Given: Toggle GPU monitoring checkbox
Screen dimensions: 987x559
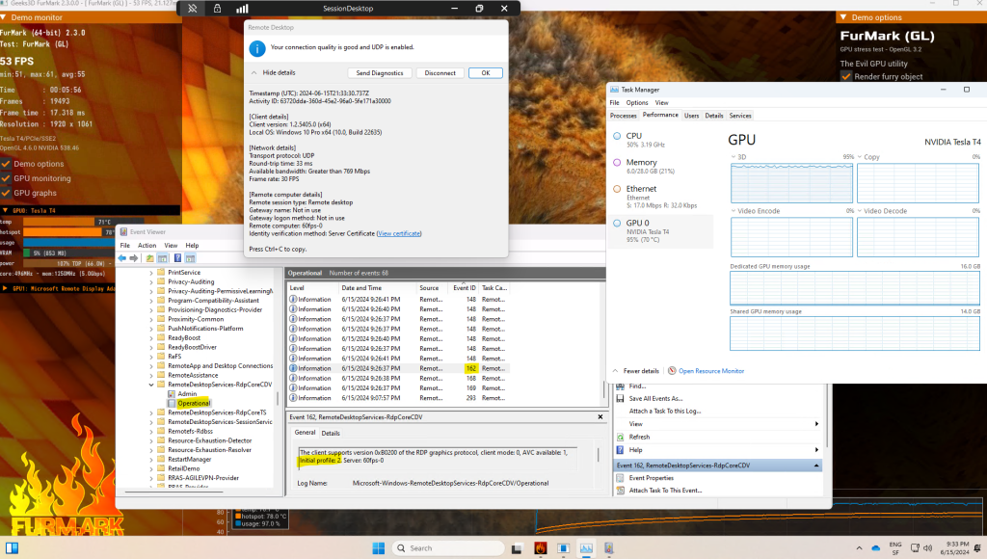Looking at the screenshot, I should (x=7, y=178).
